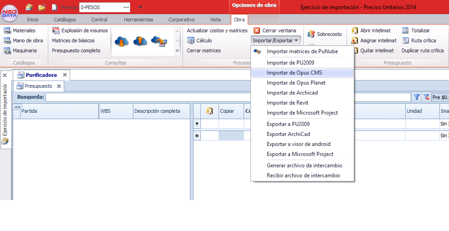Click the cloud gallery scroll-down arrow
Viewport: 449px width, 231px height.
(177, 40)
